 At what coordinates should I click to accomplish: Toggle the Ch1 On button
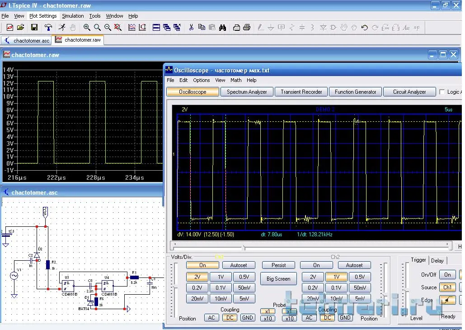202,265
